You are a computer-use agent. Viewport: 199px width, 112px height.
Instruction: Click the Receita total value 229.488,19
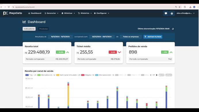[39, 52]
